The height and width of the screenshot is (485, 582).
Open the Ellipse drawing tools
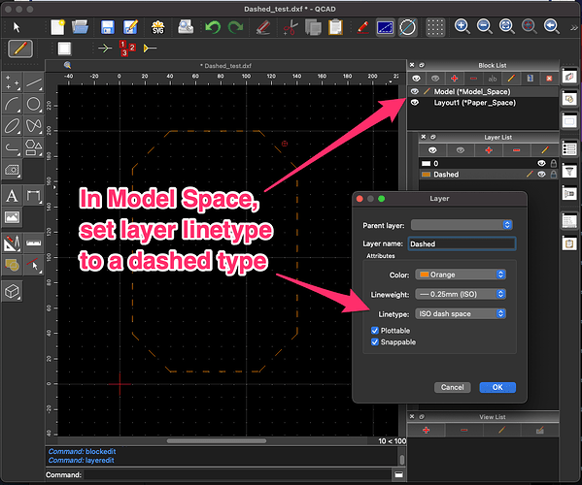click(x=12, y=125)
